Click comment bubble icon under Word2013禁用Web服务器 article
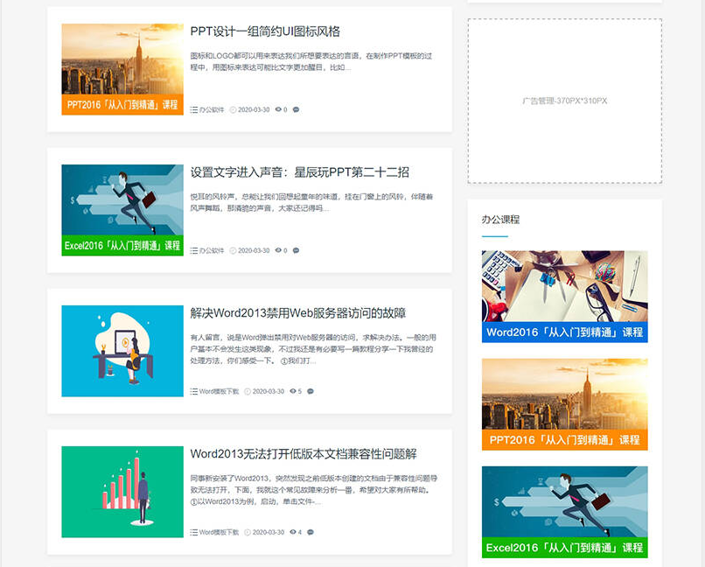 click(x=311, y=392)
